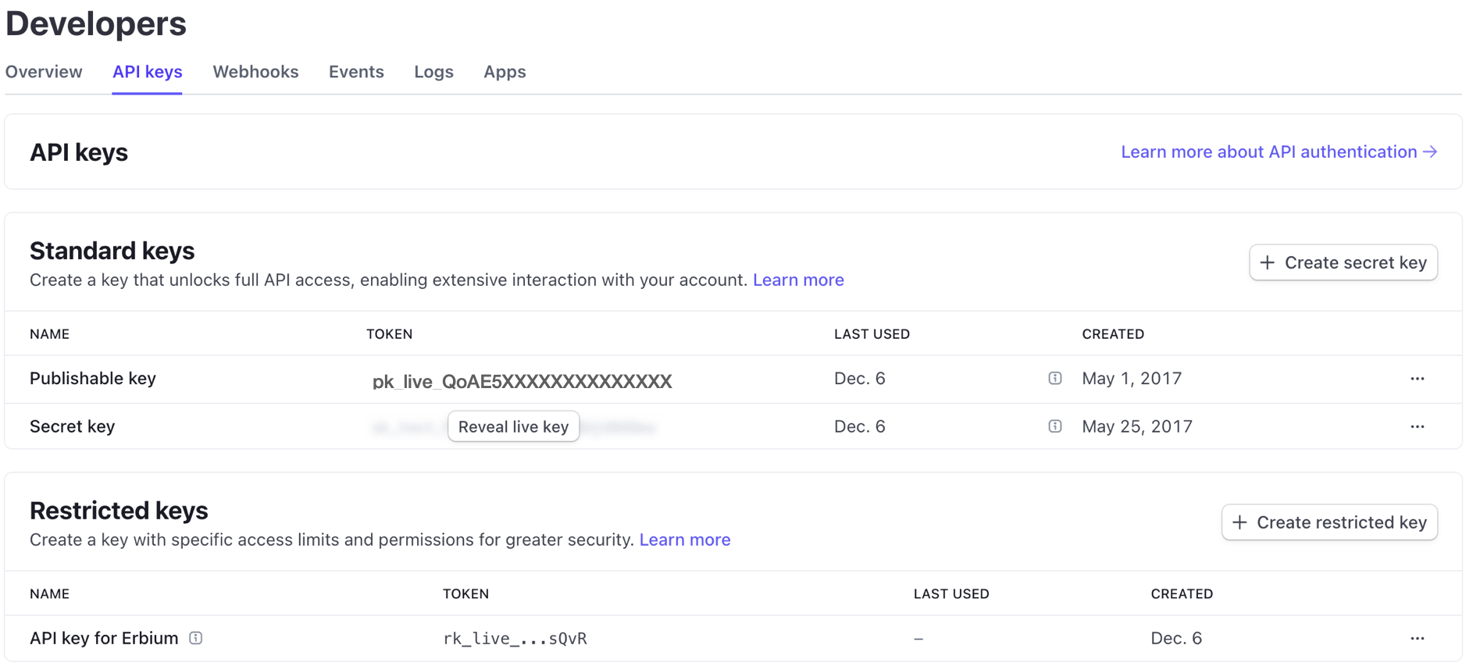Switch to the Overview tab
Image resolution: width=1473 pixels, height=670 pixels.
click(44, 72)
